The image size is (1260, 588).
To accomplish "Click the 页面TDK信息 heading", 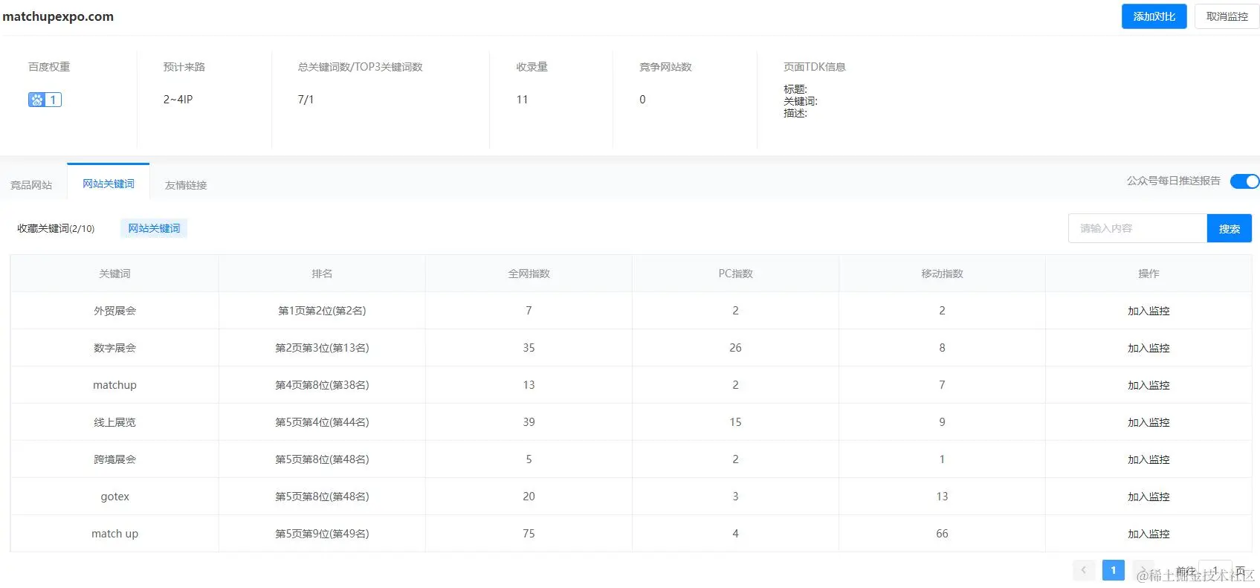I will pos(815,67).
